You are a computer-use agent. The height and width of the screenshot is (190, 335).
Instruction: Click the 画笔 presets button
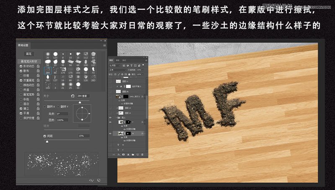pos(28,54)
